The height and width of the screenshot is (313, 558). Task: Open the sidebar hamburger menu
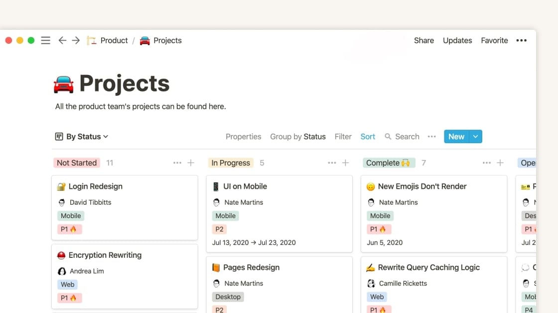[x=45, y=40]
